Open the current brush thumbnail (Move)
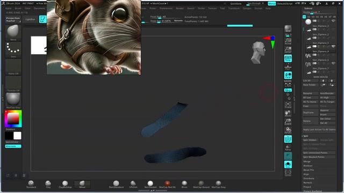This screenshot has width=344, height=193. tap(13, 32)
